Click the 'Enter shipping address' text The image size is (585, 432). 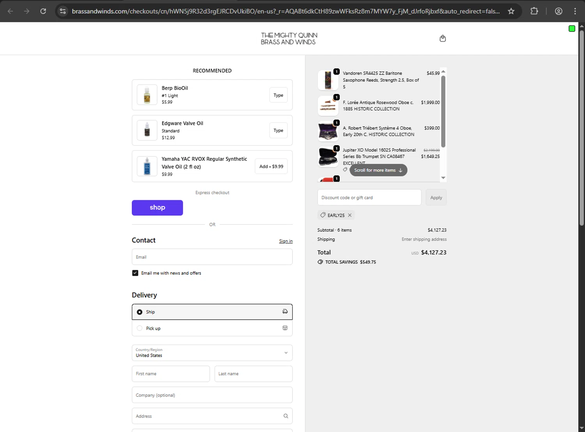point(424,239)
